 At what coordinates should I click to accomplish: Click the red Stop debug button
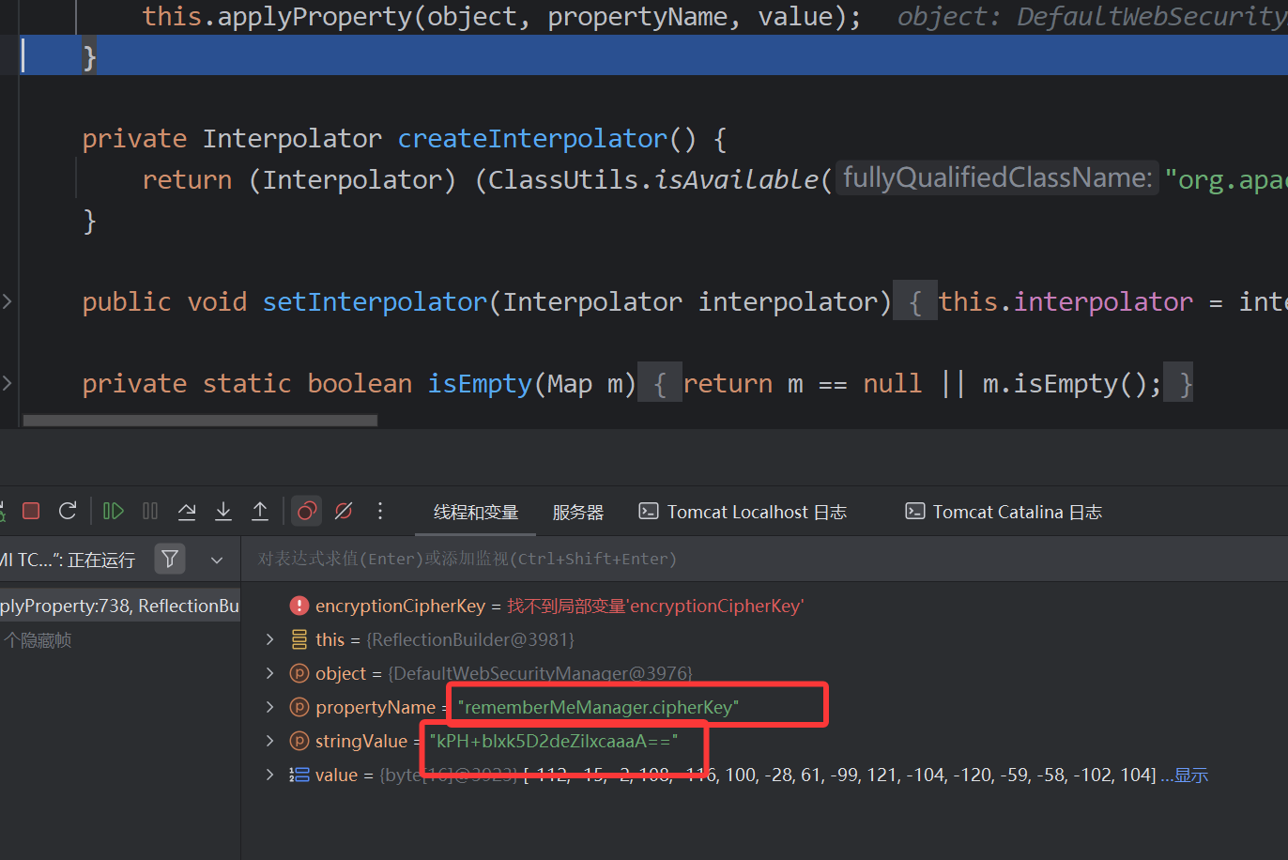pos(31,511)
